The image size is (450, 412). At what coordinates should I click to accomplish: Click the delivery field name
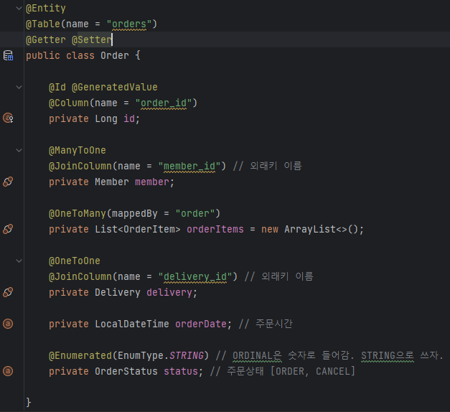pyautogui.click(x=169, y=292)
